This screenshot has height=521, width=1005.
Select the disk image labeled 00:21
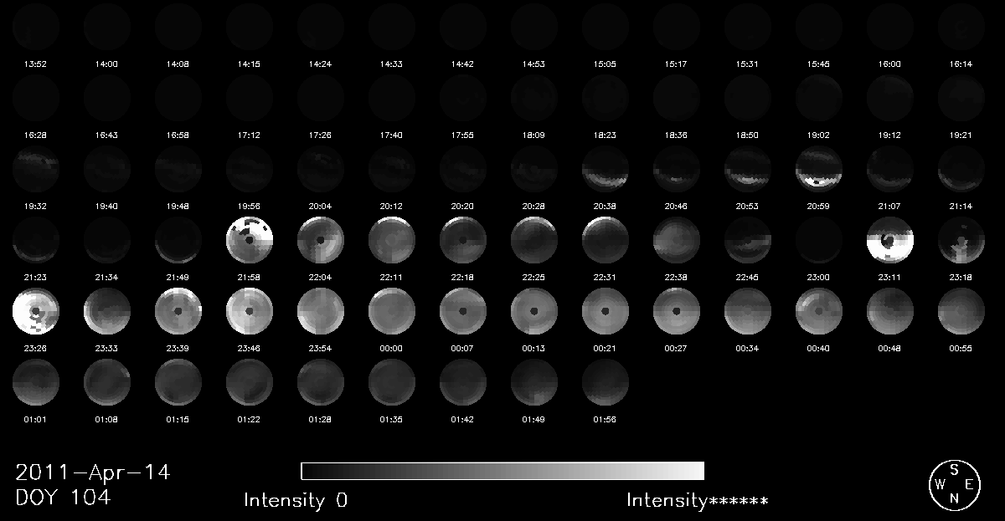606,311
